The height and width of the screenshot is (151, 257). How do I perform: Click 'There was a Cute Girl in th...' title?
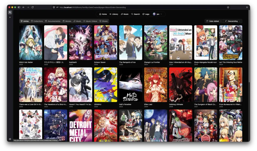[x=31, y=104]
